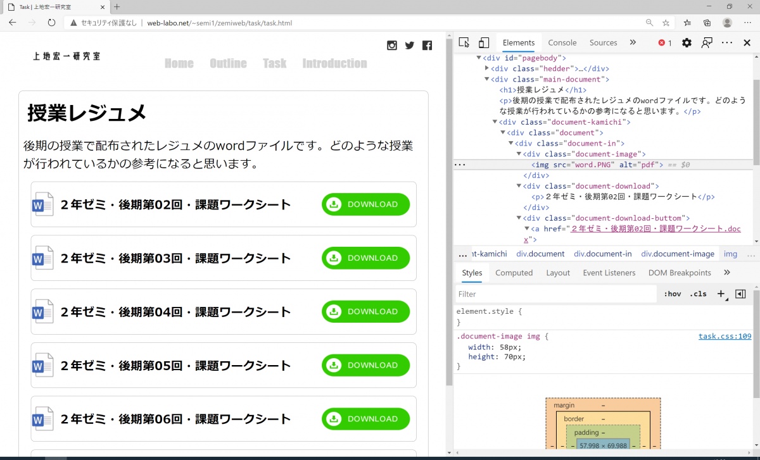The height and width of the screenshot is (460, 760).
Task: Open the browser settings ellipsis menu
Action: 747,23
